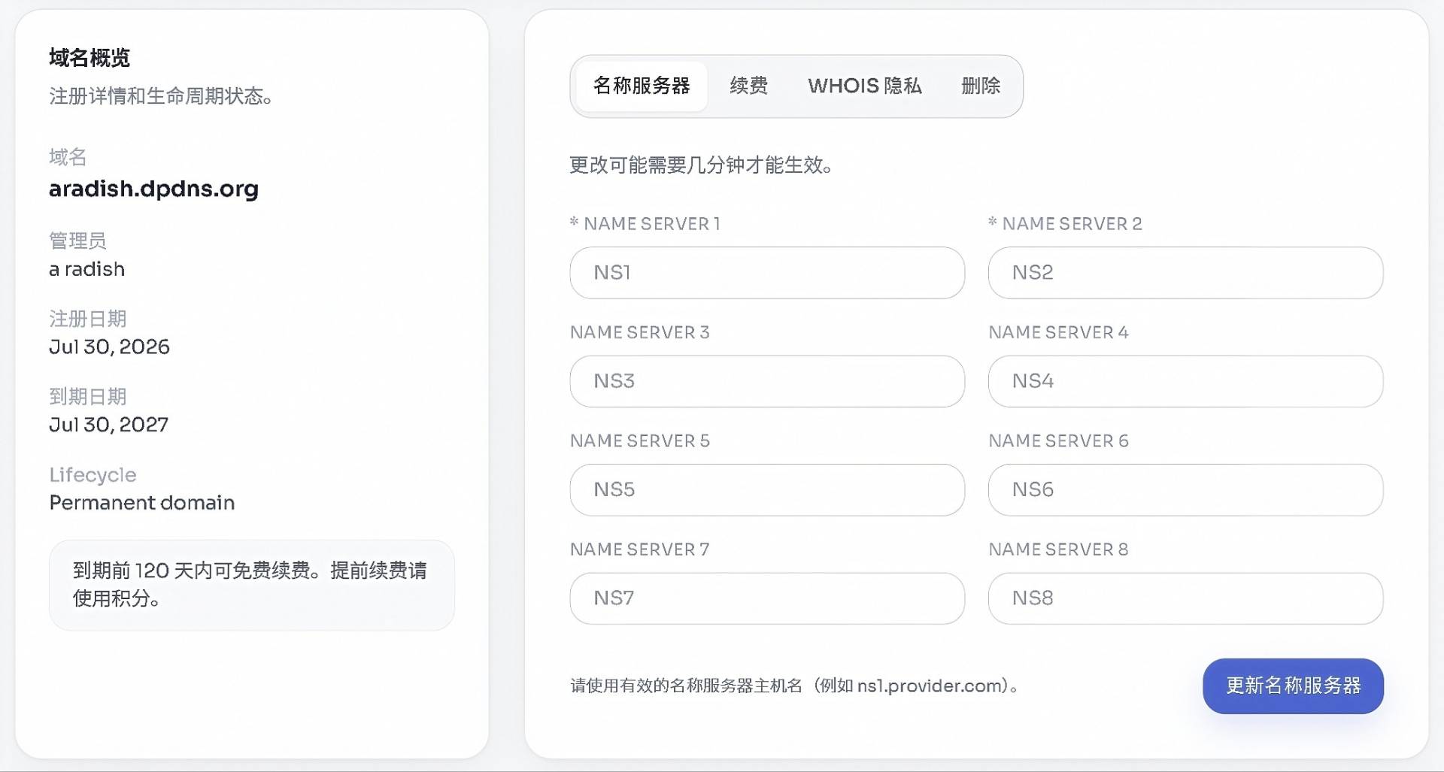Focus the Name Server 7 field
The image size is (1444, 772).
point(767,598)
